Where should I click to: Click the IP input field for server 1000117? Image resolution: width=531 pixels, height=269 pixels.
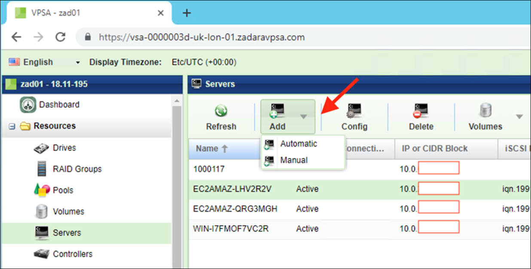pyautogui.click(x=439, y=168)
